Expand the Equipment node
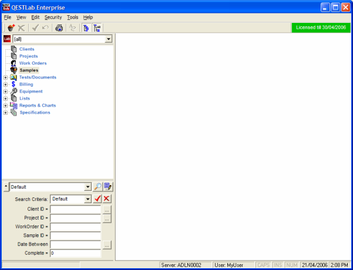This screenshot has width=353, height=270. click(x=6, y=91)
